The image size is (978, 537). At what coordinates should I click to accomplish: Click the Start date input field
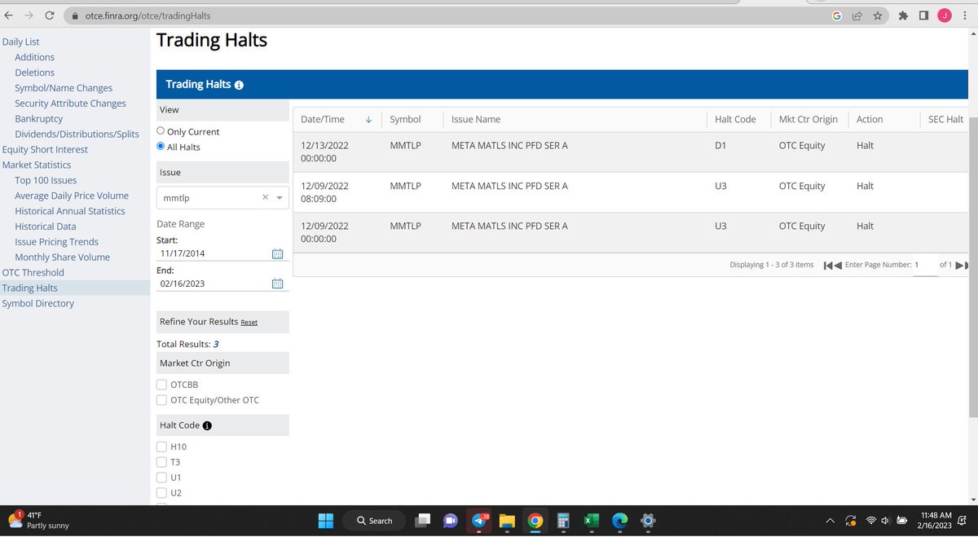(x=213, y=253)
